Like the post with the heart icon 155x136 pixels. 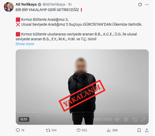[79, 130]
